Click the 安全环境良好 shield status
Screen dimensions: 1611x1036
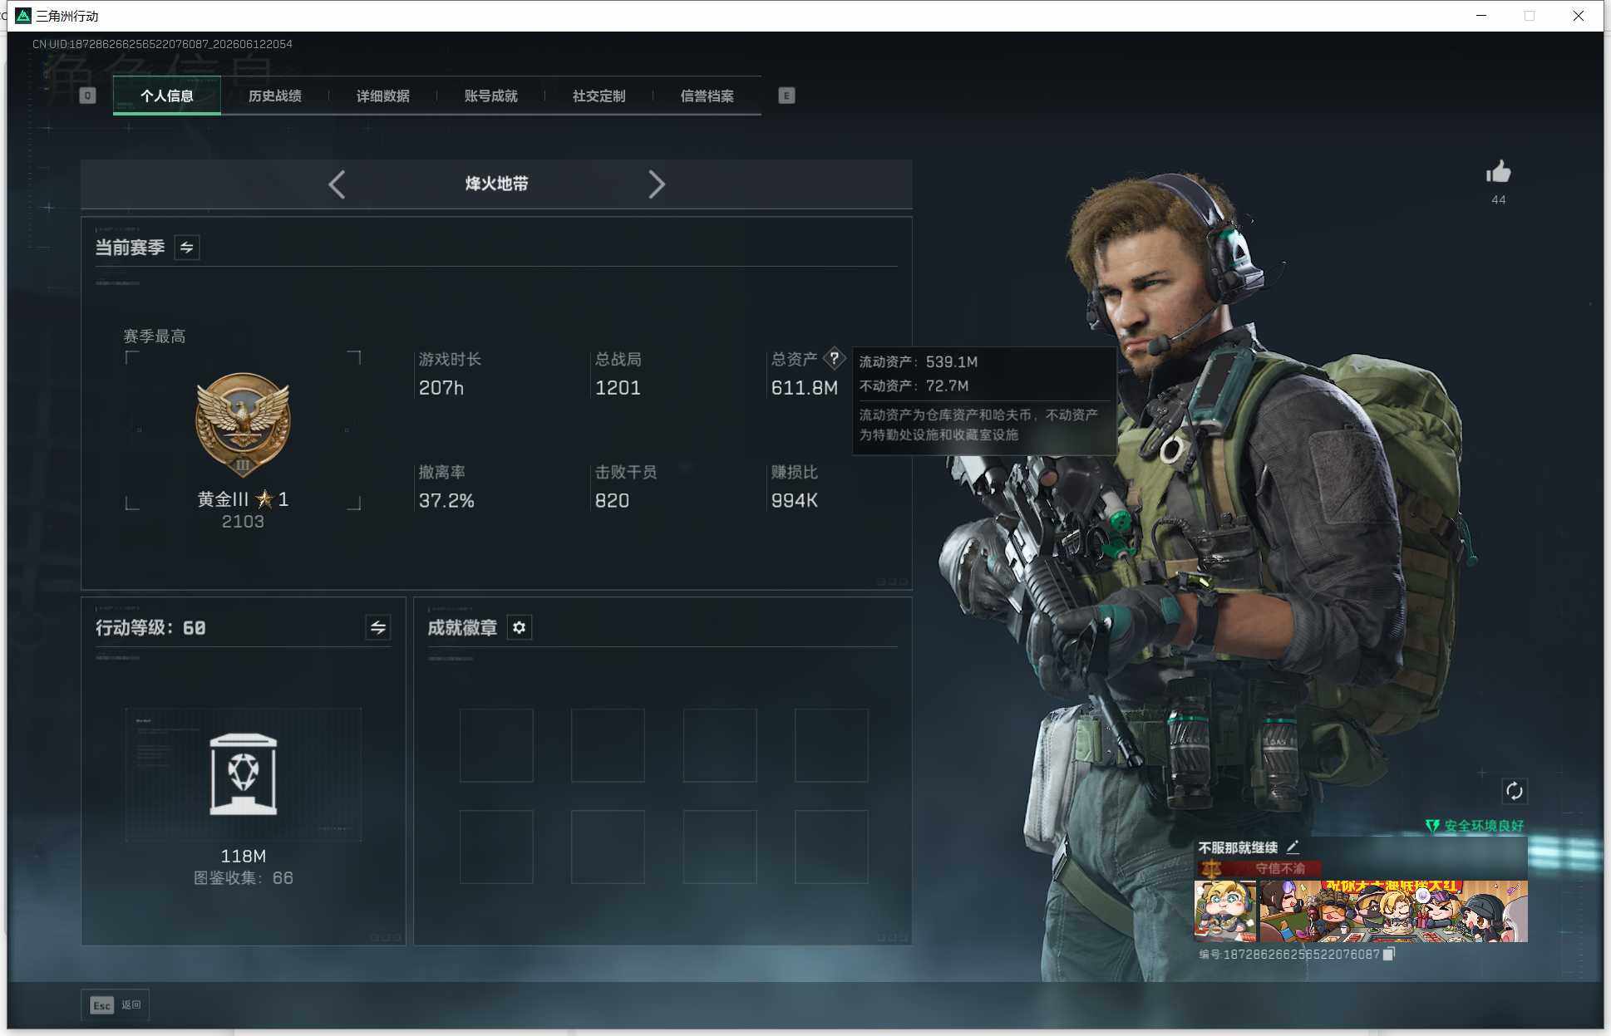tap(1475, 826)
